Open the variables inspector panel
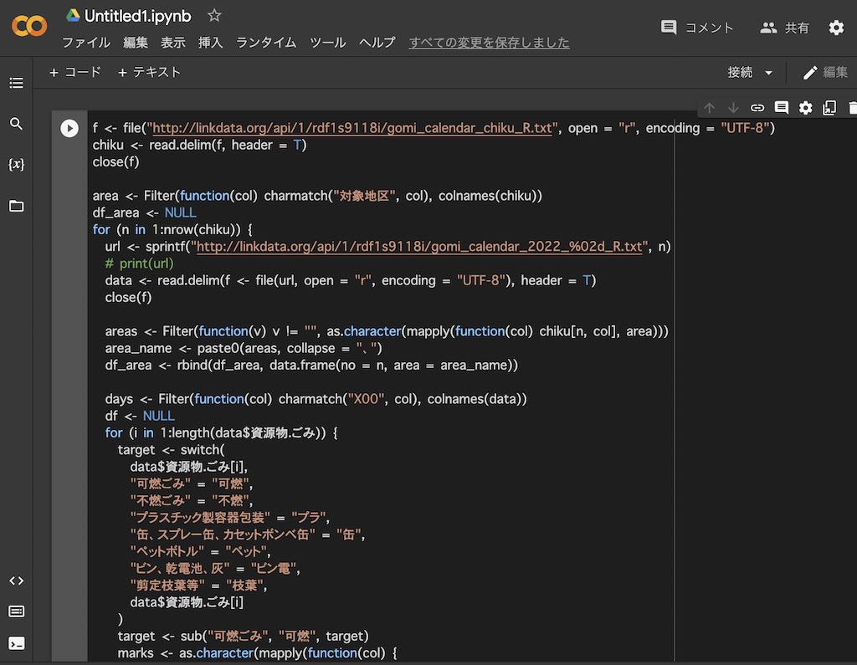857x665 pixels. pos(17,165)
